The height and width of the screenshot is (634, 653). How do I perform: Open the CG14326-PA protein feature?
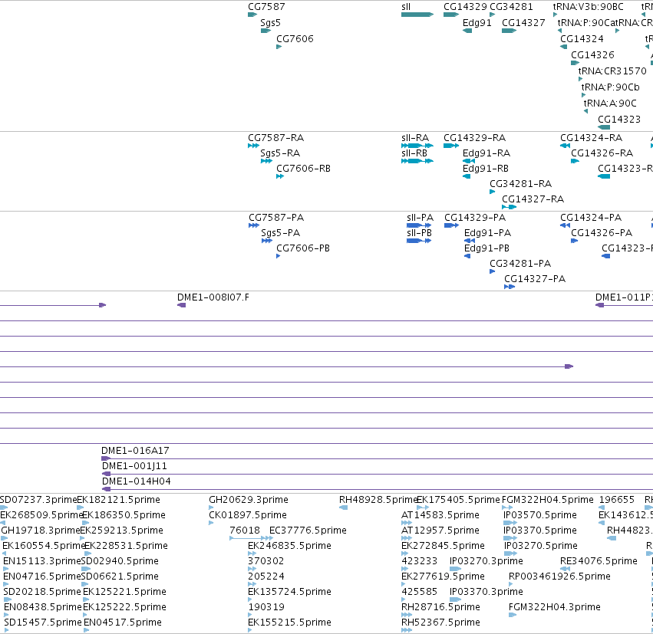pyautogui.click(x=574, y=241)
